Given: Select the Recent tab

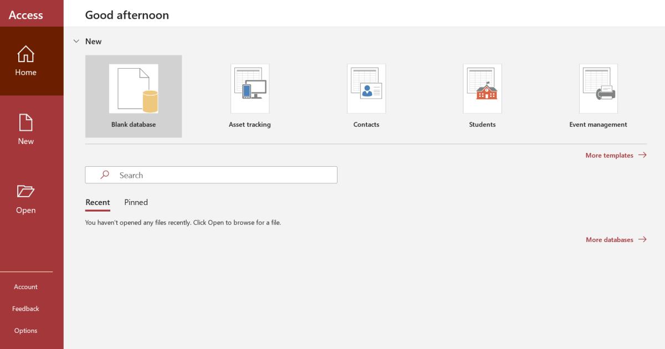Looking at the screenshot, I should [x=97, y=202].
